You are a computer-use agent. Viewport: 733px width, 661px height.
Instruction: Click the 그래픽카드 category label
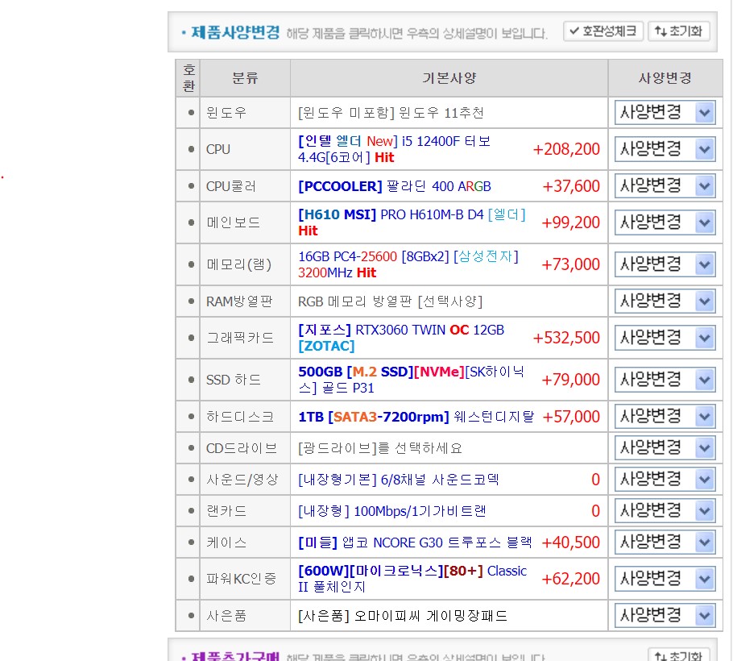coord(240,338)
